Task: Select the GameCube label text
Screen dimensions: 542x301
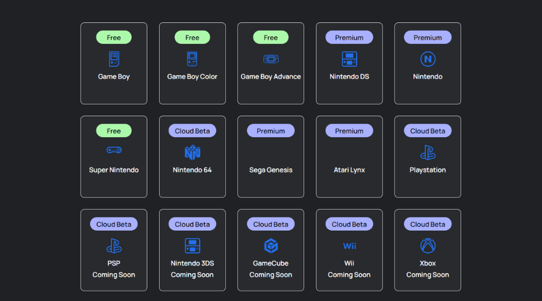Action: [x=270, y=263]
